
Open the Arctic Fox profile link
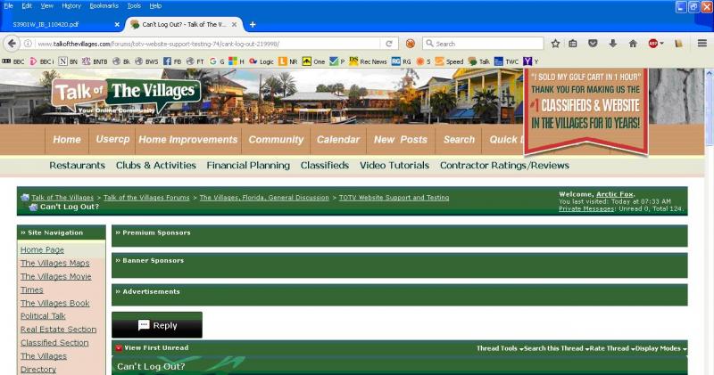click(615, 194)
